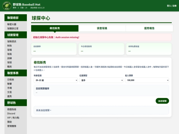Select the 尋找新秀 tab
179x134 pixels.
[x=55, y=28]
